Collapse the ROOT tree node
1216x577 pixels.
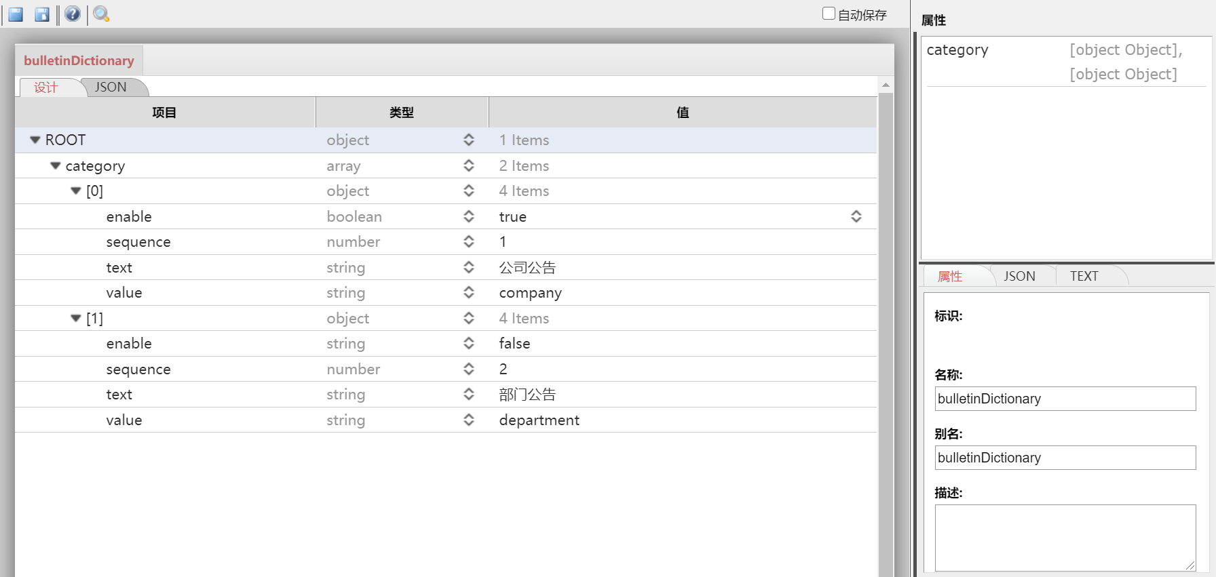point(35,140)
